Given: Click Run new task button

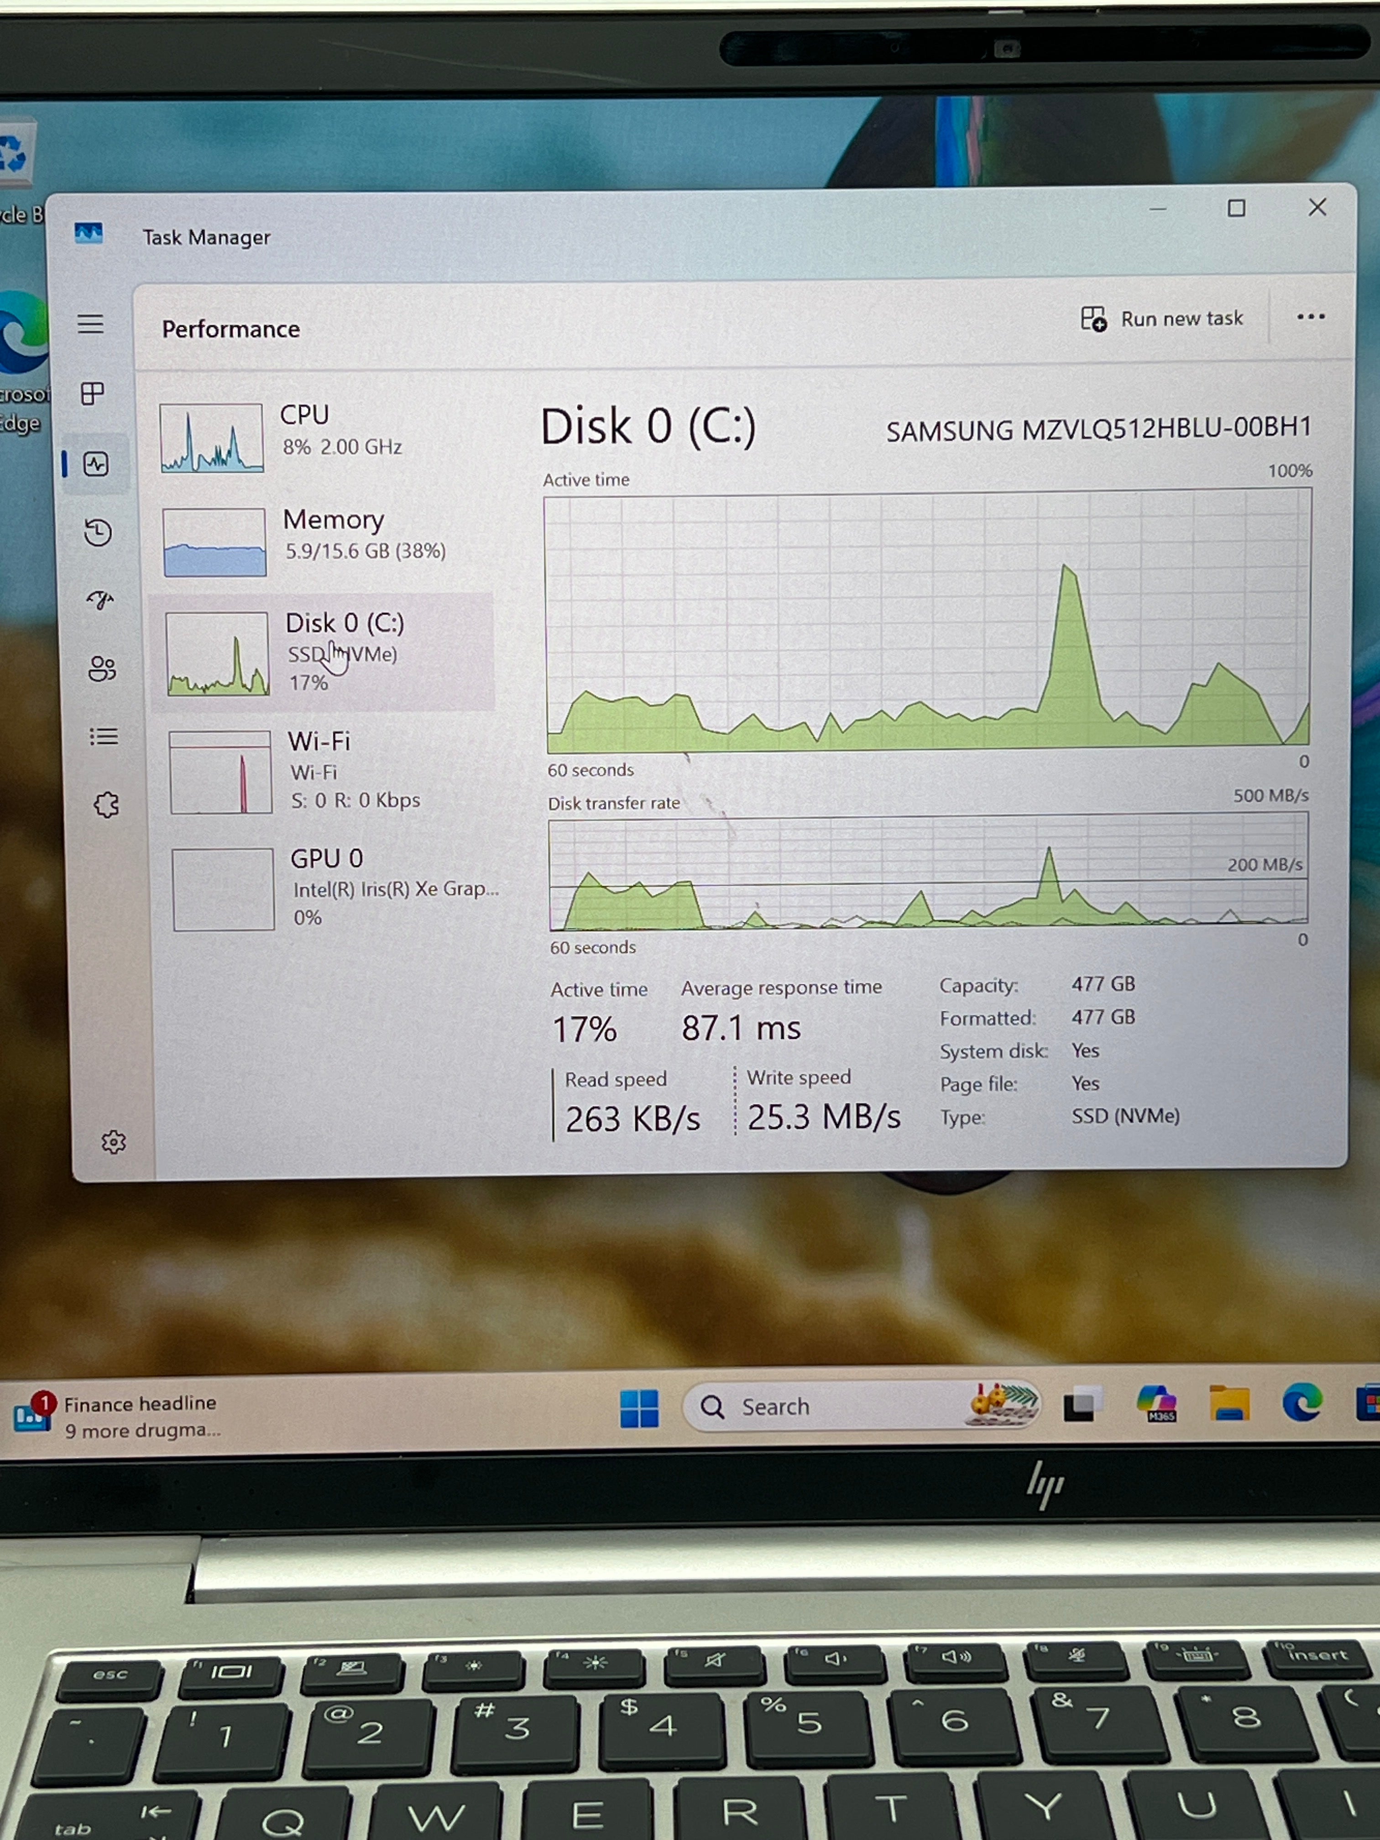Looking at the screenshot, I should 1162,319.
